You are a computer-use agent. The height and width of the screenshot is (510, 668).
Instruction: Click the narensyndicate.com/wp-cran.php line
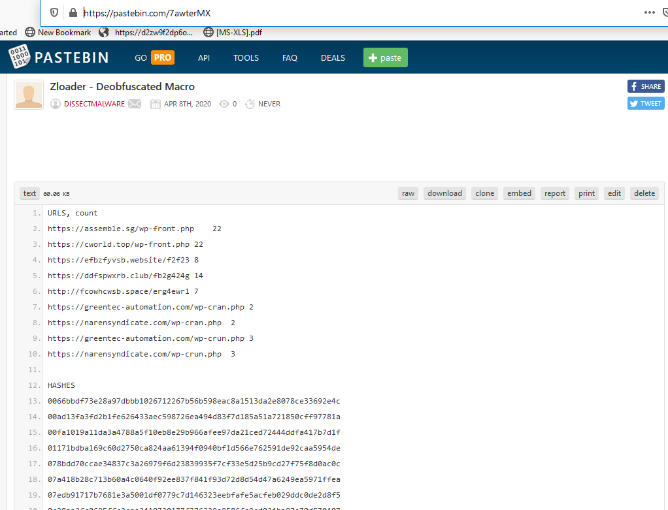141,323
